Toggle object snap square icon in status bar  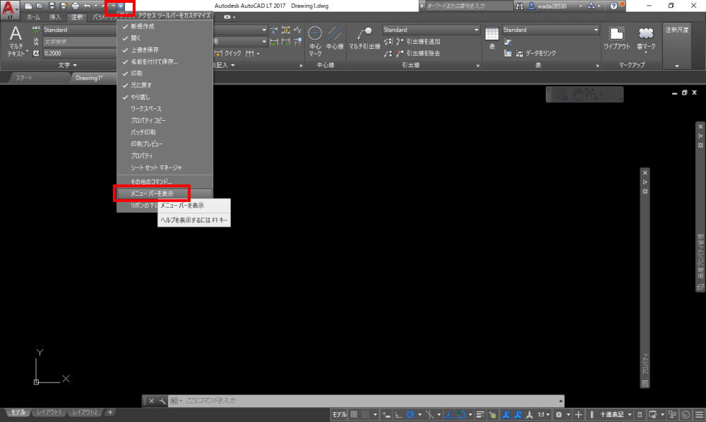point(460,414)
